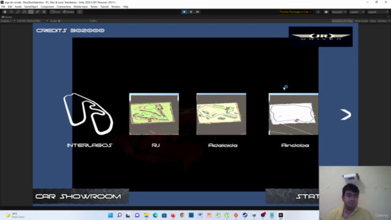Select the Hand tool in Unity toolbar
The width and height of the screenshot is (391, 220).
click(5, 12)
